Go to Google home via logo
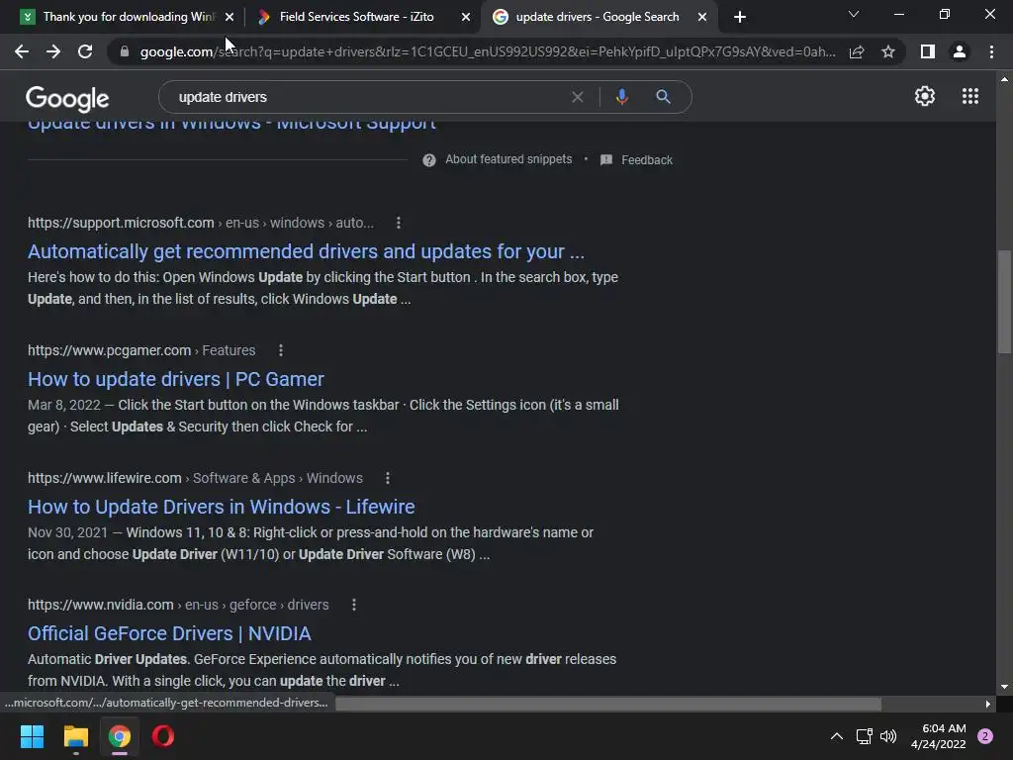This screenshot has width=1013, height=760. [67, 98]
